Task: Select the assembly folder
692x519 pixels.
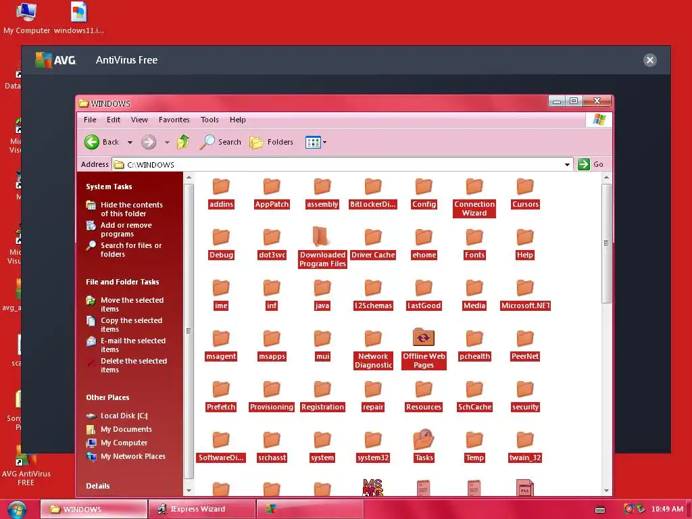Action: (322, 193)
